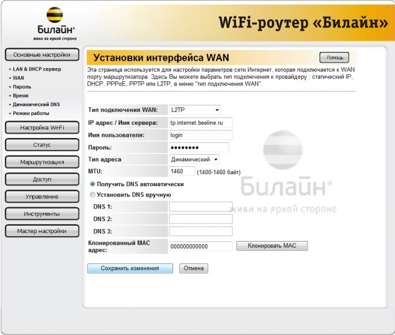Open the Время settings link

pos(21,95)
